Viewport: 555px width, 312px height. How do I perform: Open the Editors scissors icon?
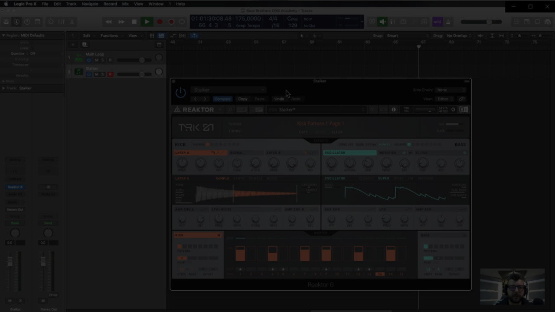pyautogui.click(x=72, y=22)
